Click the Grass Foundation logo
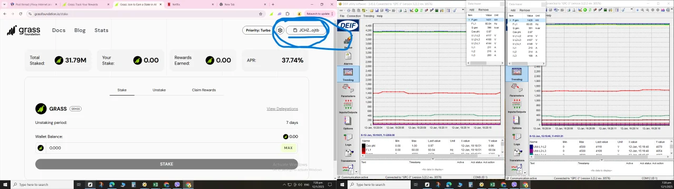 click(24, 30)
